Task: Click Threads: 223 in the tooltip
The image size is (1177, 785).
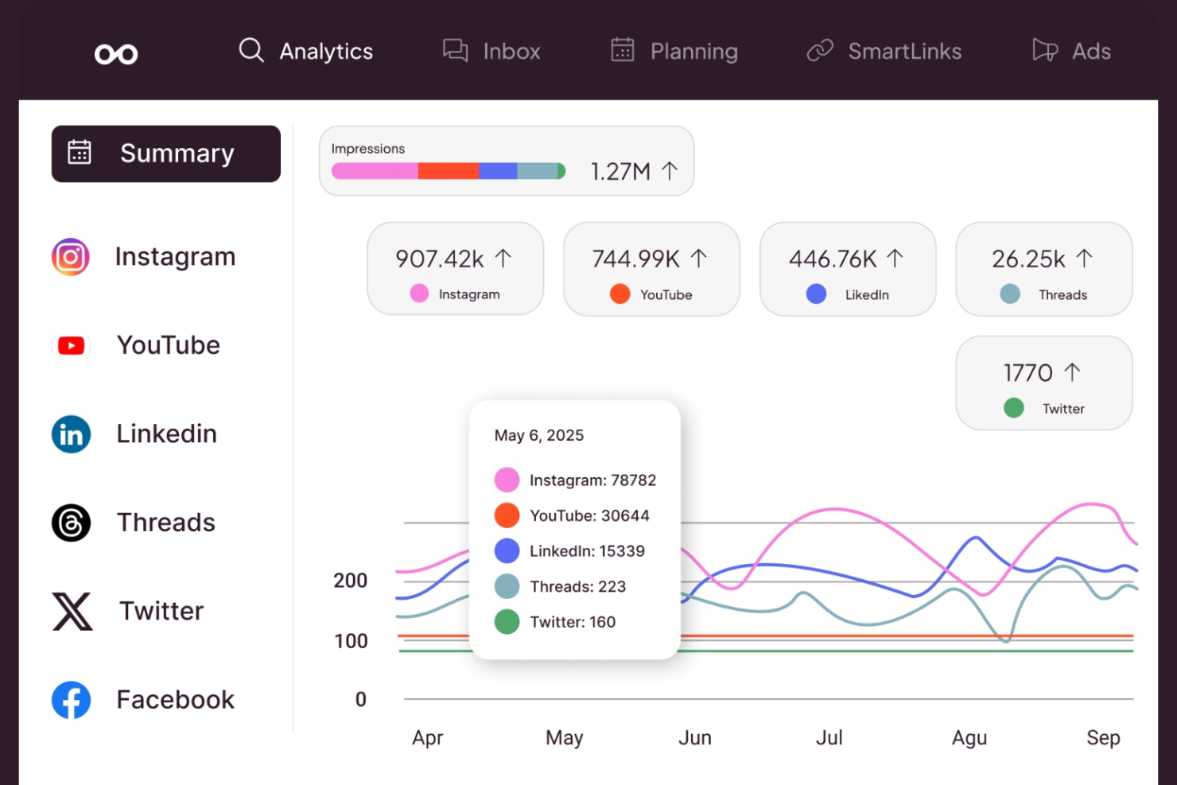Action: click(x=578, y=586)
